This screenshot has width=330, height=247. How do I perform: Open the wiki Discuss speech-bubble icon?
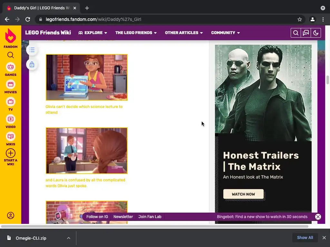point(306,33)
